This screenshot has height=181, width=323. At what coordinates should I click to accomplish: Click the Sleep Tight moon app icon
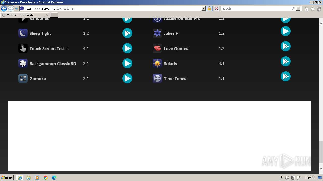[23, 33]
